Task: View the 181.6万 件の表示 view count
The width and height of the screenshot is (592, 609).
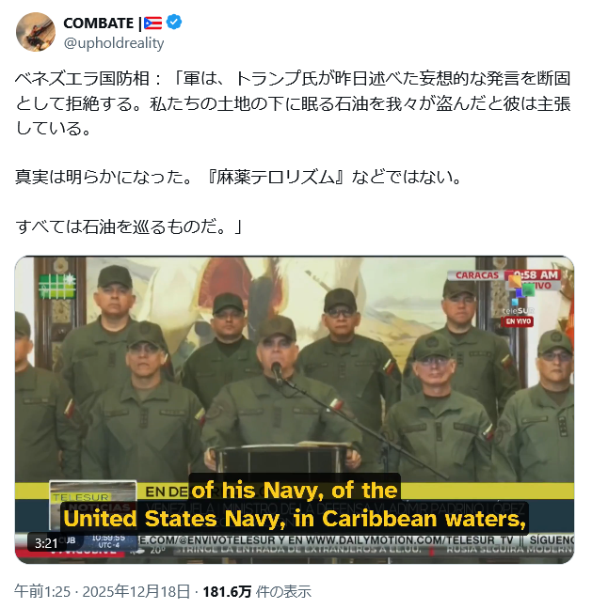Action: [x=257, y=592]
